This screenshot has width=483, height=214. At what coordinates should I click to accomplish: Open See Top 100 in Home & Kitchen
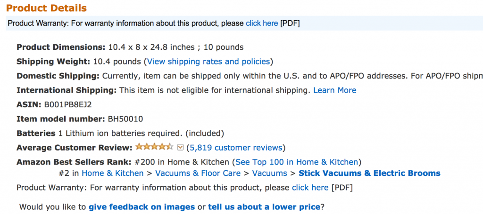point(297,162)
